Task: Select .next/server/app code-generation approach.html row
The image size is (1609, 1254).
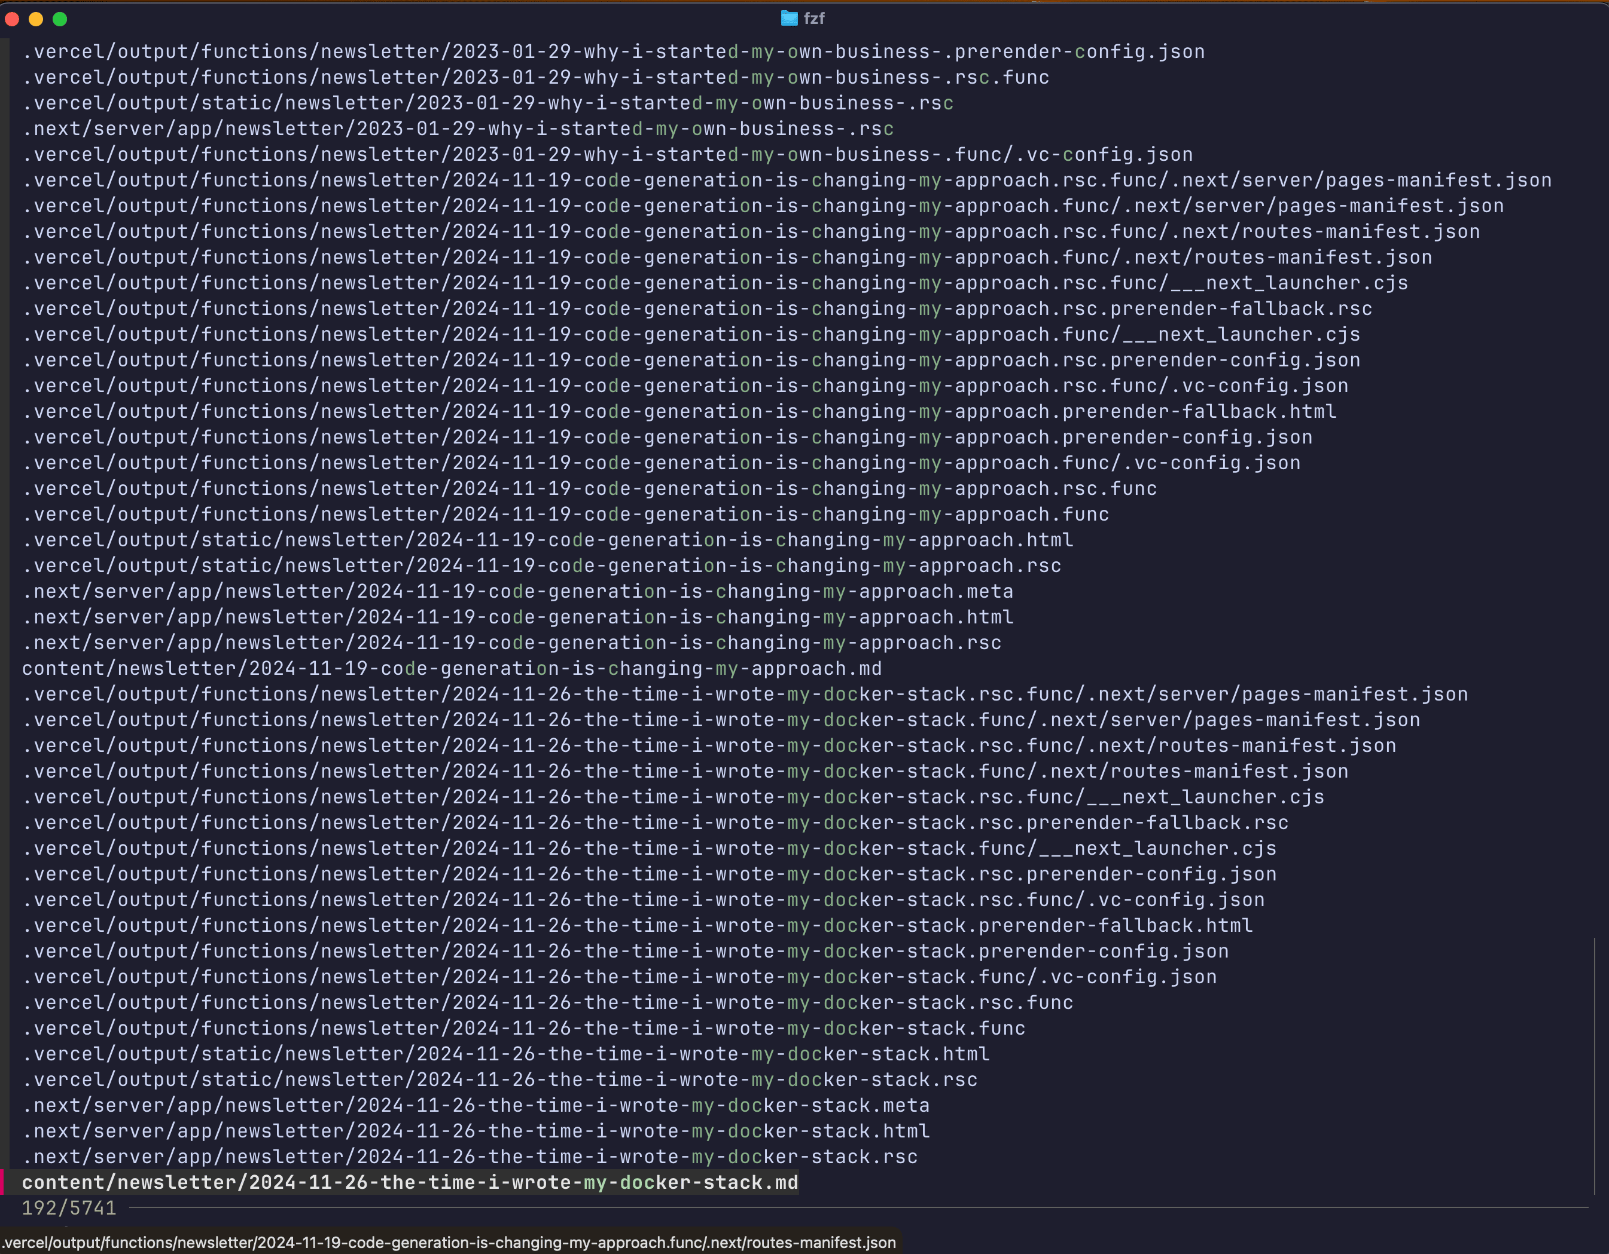Action: (x=518, y=617)
